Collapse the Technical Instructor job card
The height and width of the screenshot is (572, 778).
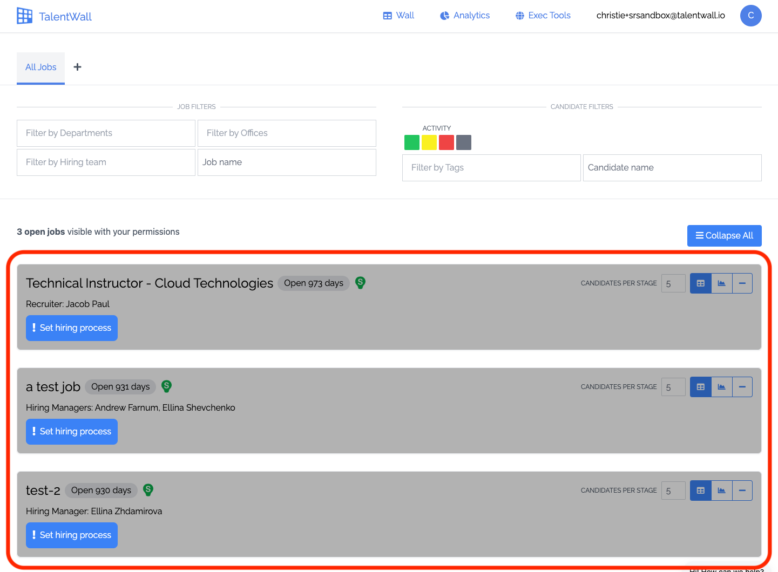tap(742, 283)
